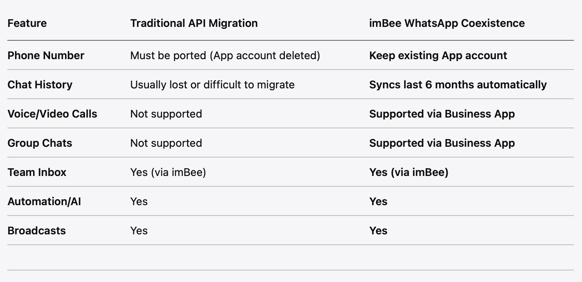Click 'Not supported' in Voice/Video Calls row
The height and width of the screenshot is (282, 582).
pyautogui.click(x=166, y=114)
